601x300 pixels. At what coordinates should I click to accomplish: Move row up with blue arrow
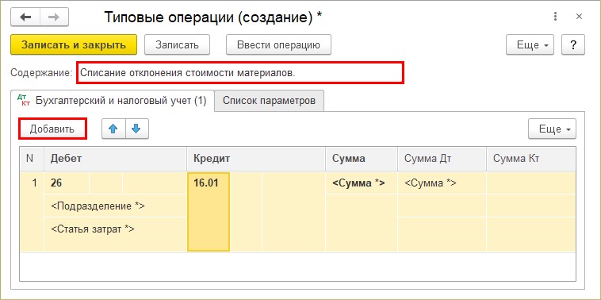tap(113, 129)
